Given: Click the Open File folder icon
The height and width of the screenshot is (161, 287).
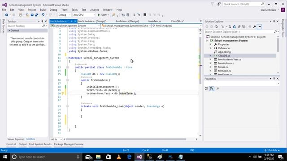Looking at the screenshot, I should click(x=27, y=15).
